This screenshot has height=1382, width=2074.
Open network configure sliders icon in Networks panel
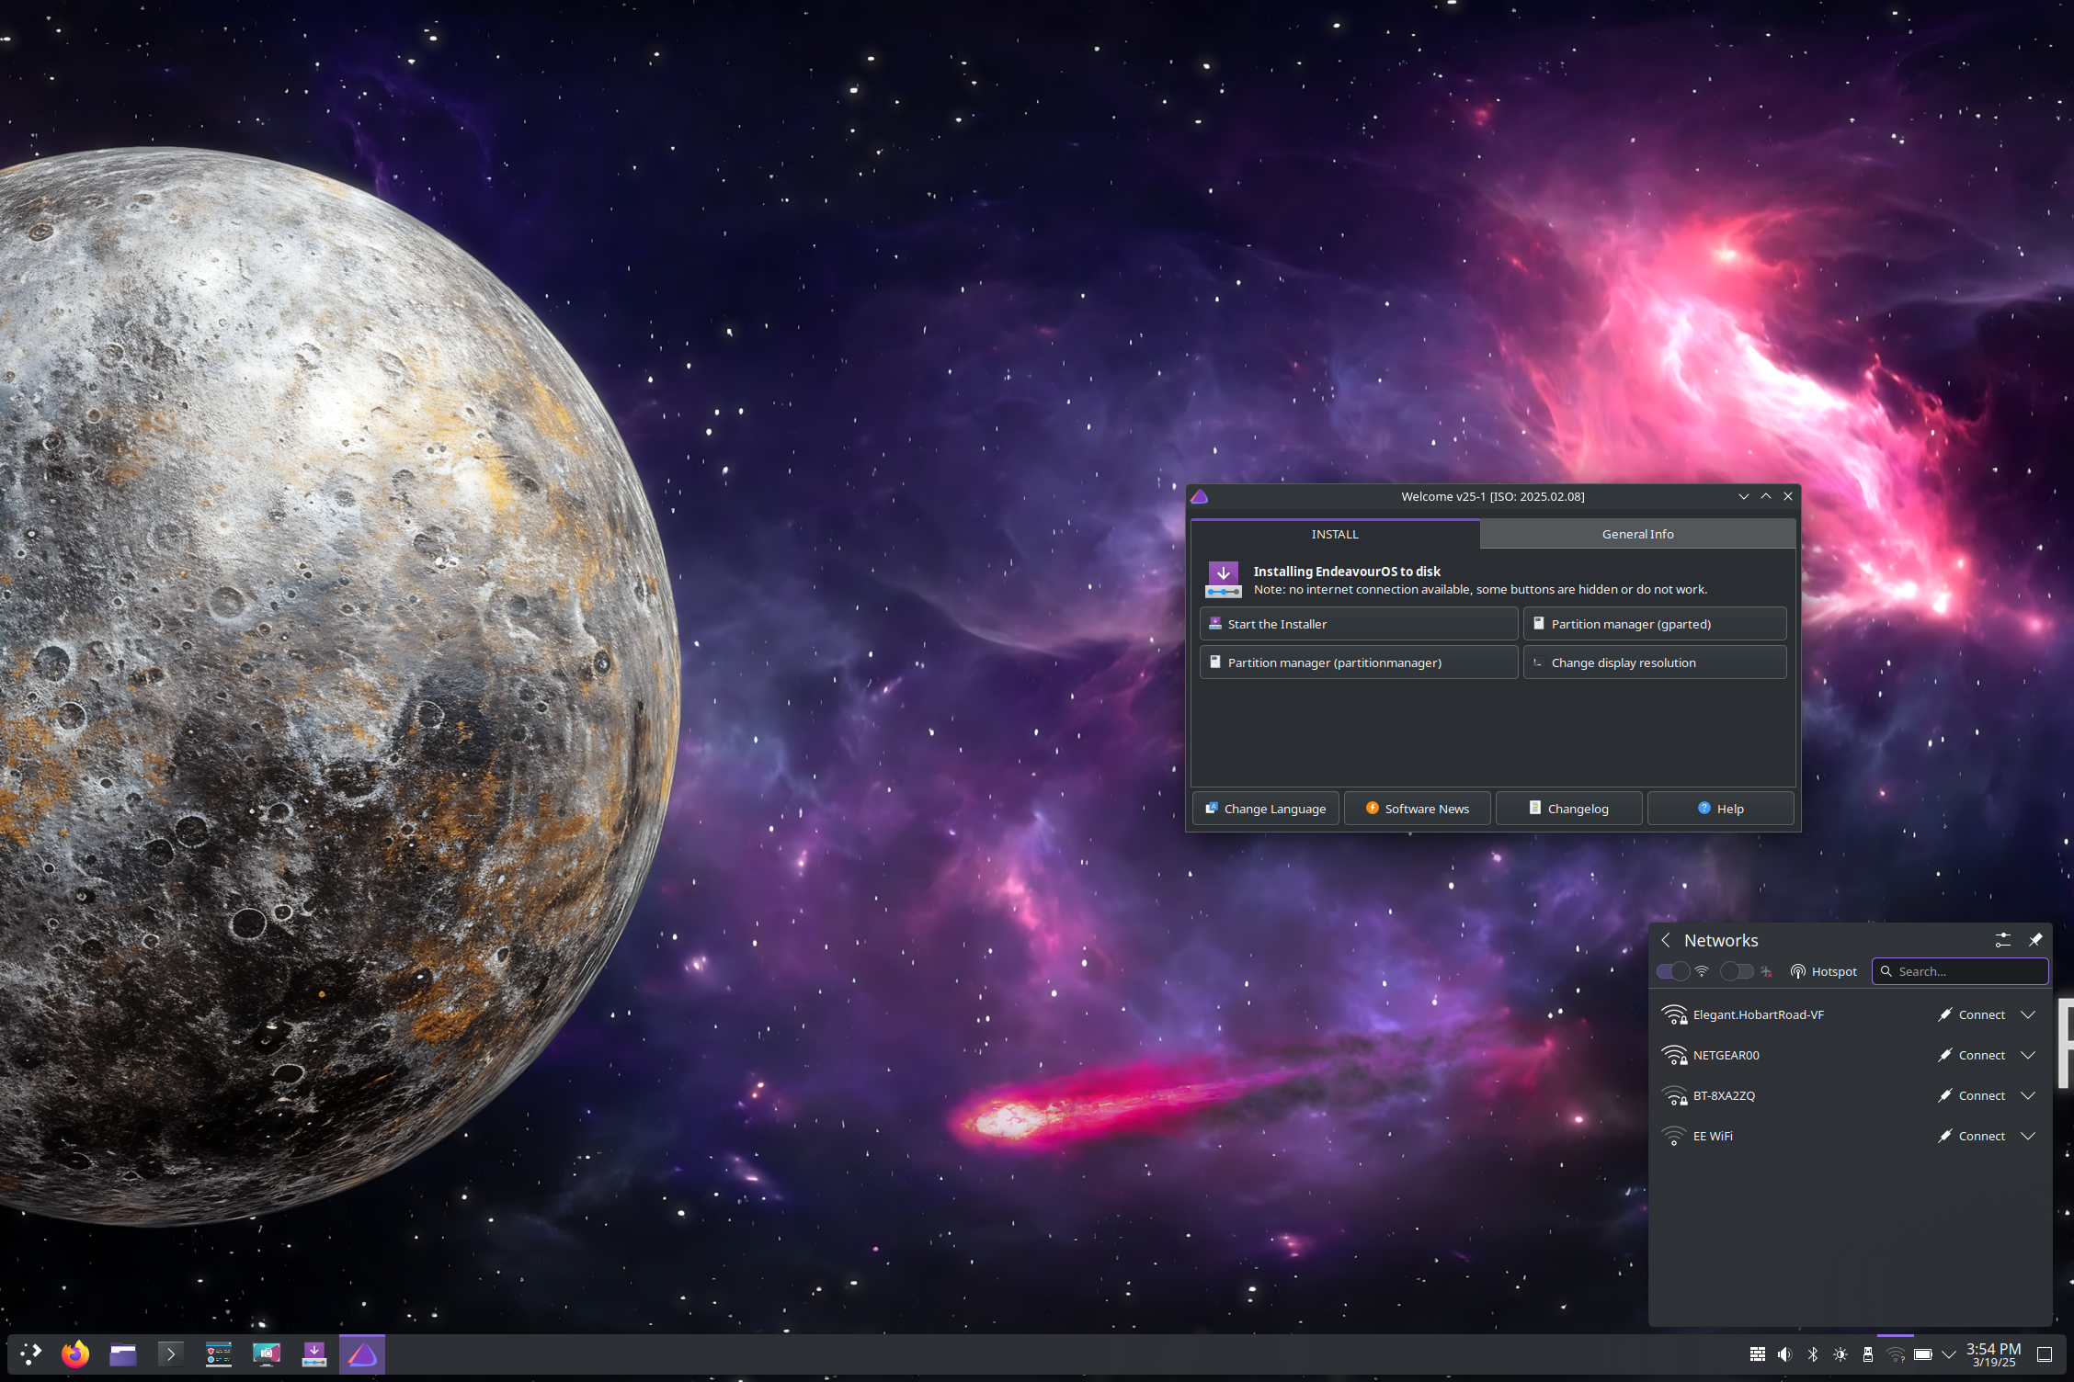point(2002,939)
